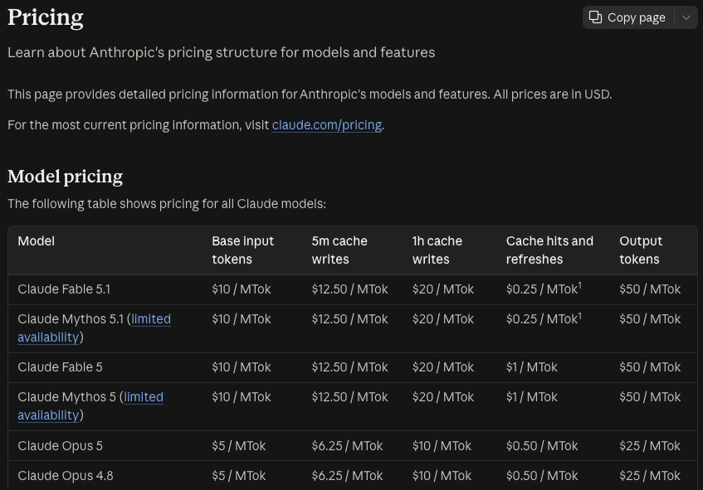Select the 1h cache writes column header
This screenshot has width=703, height=490.
coord(437,250)
